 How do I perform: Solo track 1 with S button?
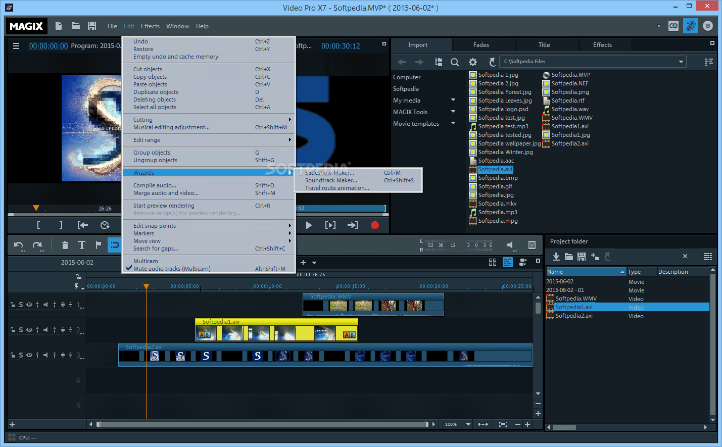(21, 305)
